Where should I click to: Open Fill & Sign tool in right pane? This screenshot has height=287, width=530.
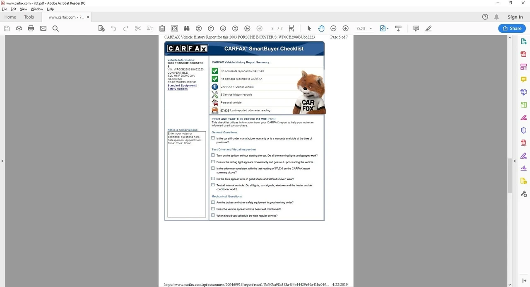tap(523, 156)
